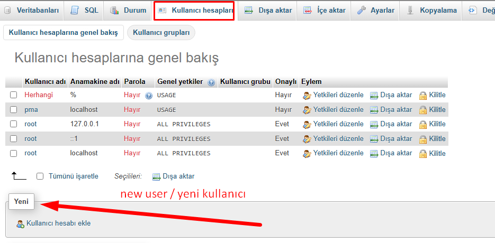The image size is (495, 243).
Task: Open the Dışa aktar top tab
Action: coord(268,11)
